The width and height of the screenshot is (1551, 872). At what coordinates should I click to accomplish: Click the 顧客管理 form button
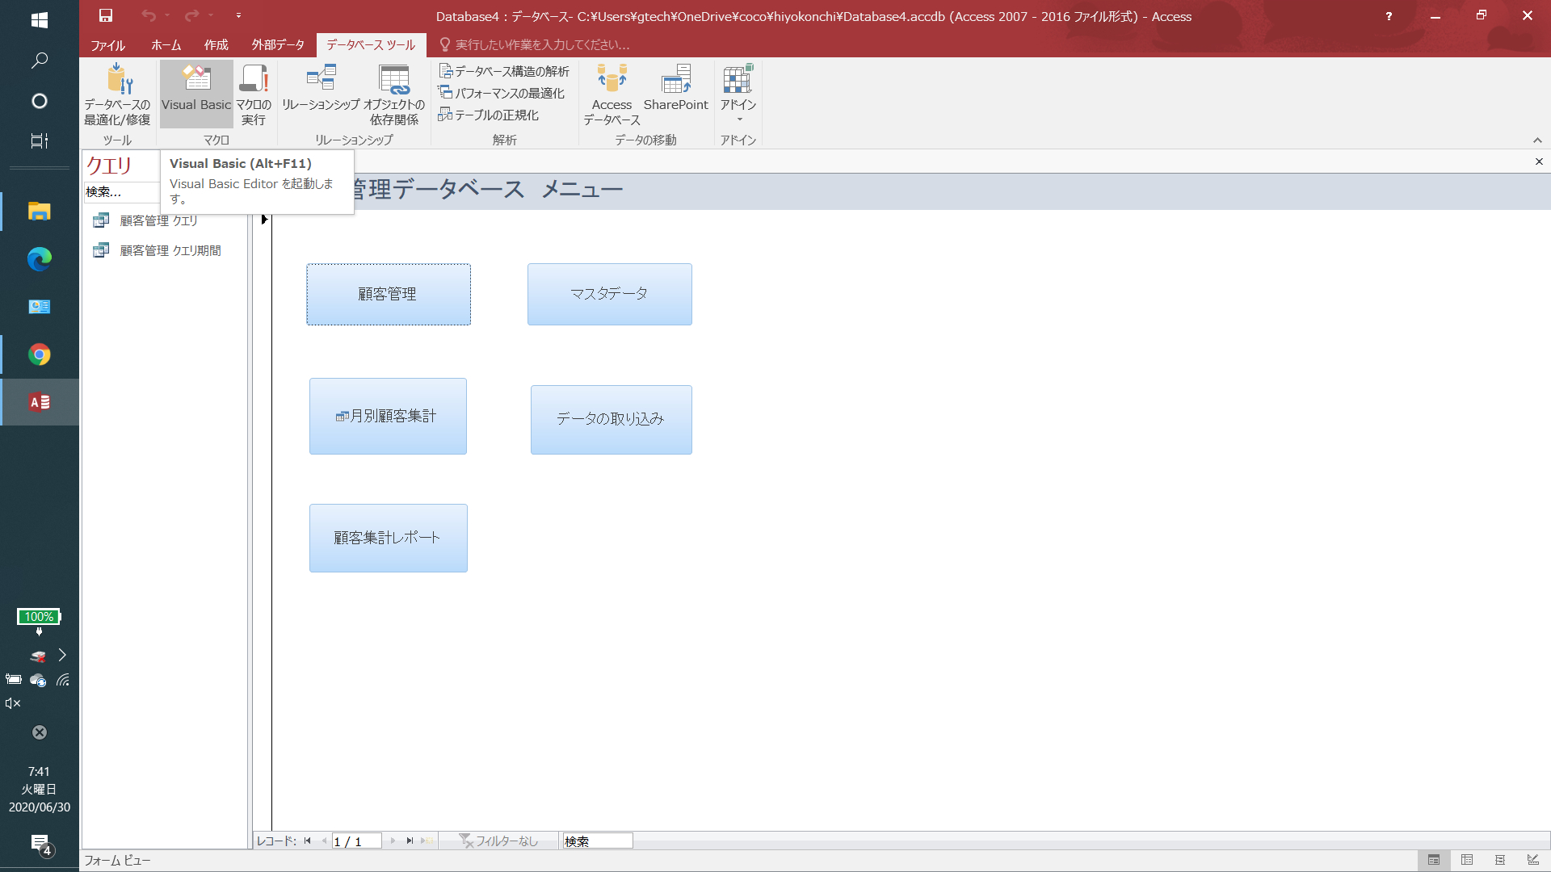point(389,294)
